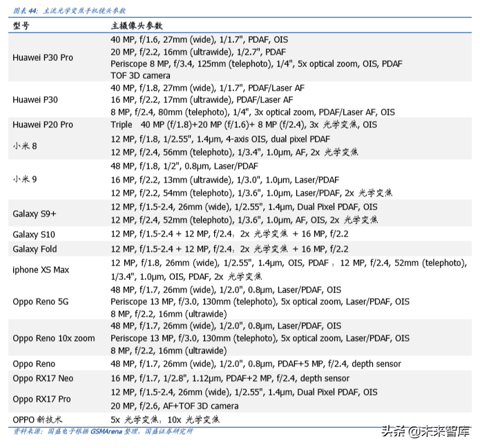Click the '12 MP, f/1.8, 1/2.55", 1.4µm, 4-axis OIS' line
The image size is (480, 448).
(220, 139)
